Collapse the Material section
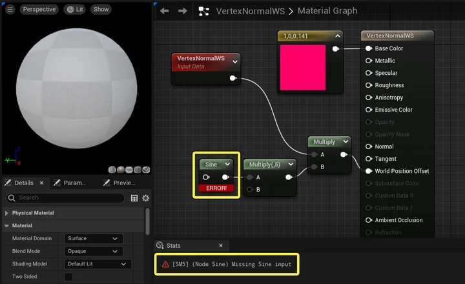This screenshot has width=465, height=284. 6,226
